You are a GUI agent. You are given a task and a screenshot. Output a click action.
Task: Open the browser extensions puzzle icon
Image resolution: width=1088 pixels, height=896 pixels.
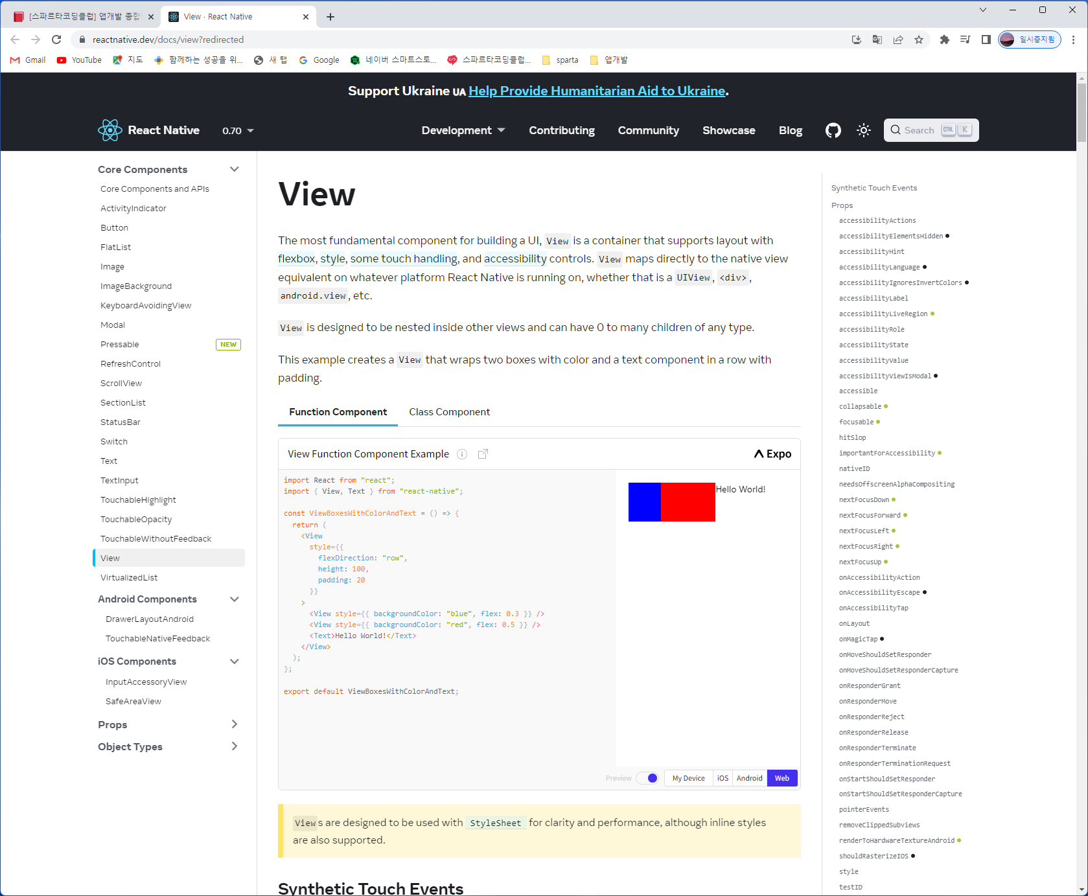point(945,40)
